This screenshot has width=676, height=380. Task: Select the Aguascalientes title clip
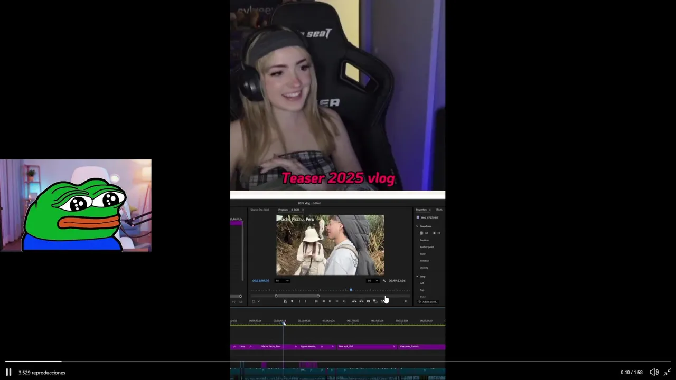312,346
